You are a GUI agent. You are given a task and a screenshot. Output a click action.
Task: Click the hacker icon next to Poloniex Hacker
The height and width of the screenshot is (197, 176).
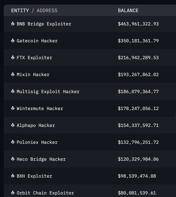13,142
